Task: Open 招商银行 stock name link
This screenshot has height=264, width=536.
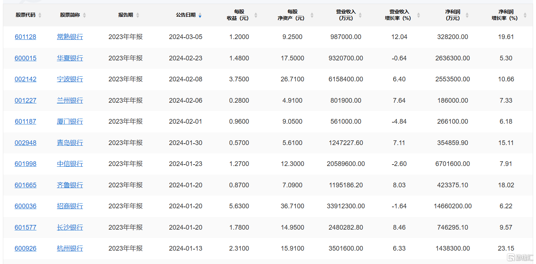Action: [70, 206]
